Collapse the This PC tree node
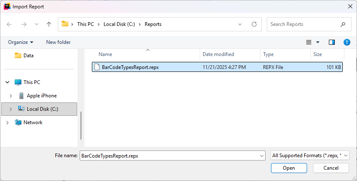The image size is (357, 181). (7, 82)
